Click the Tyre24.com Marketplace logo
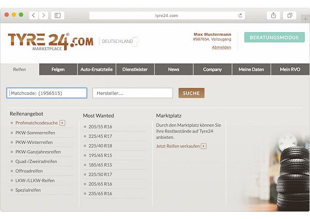 pos(51,41)
